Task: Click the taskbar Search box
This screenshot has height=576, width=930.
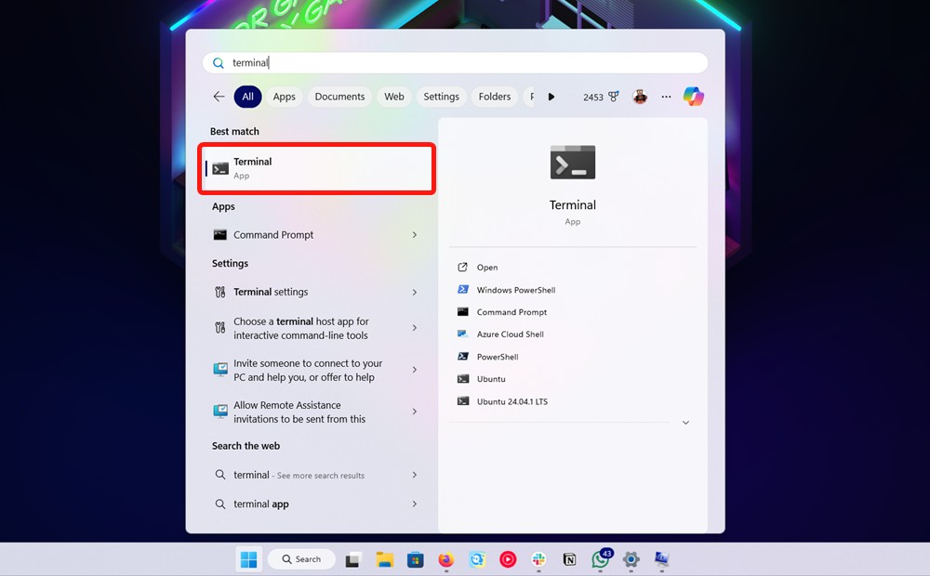Action: (x=301, y=559)
